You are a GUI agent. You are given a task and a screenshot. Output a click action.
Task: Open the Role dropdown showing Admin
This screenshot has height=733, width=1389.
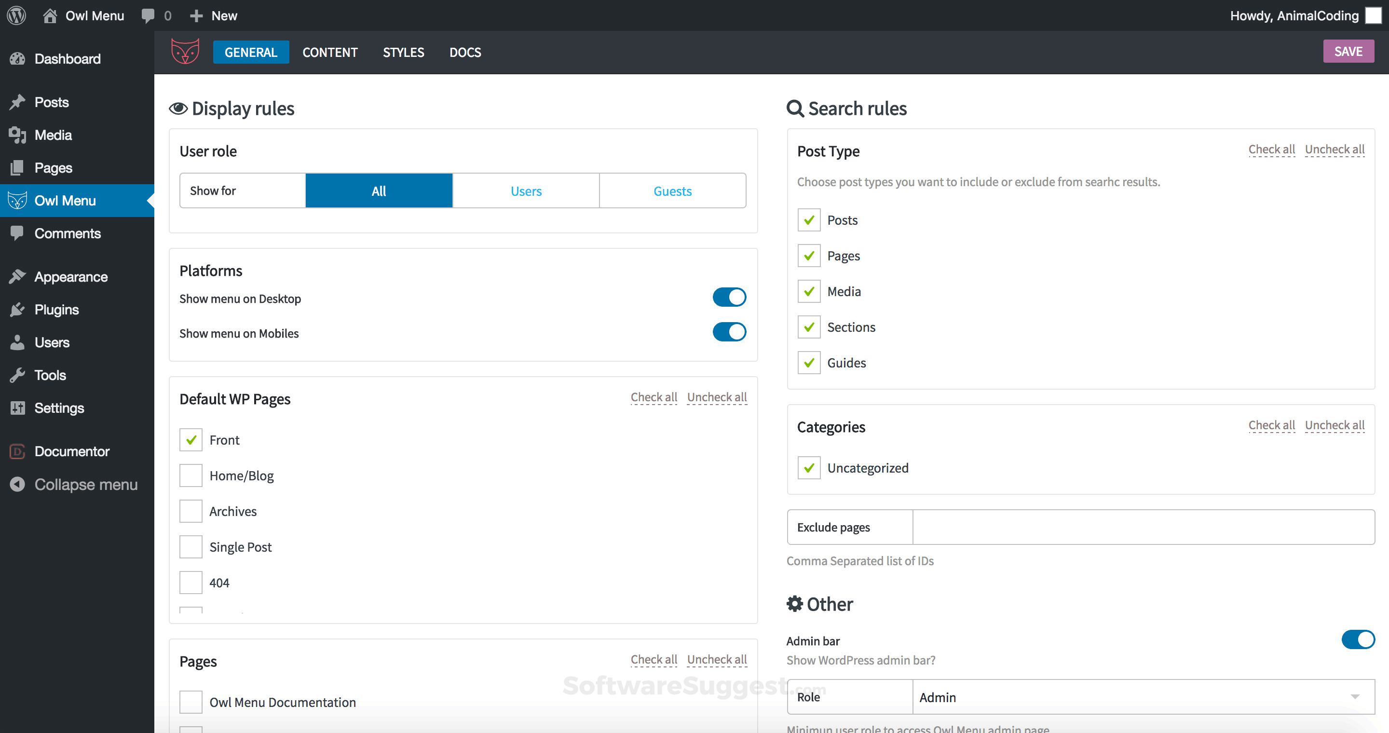coord(1143,697)
